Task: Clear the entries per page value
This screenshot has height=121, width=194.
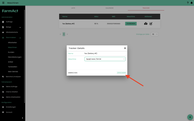Action: click(x=156, y=34)
